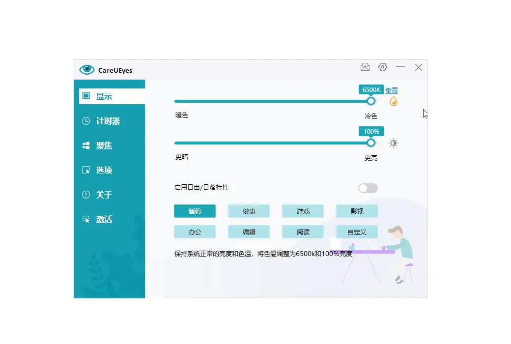Select the 健康 health mode button
The image size is (511, 344).
point(249,211)
